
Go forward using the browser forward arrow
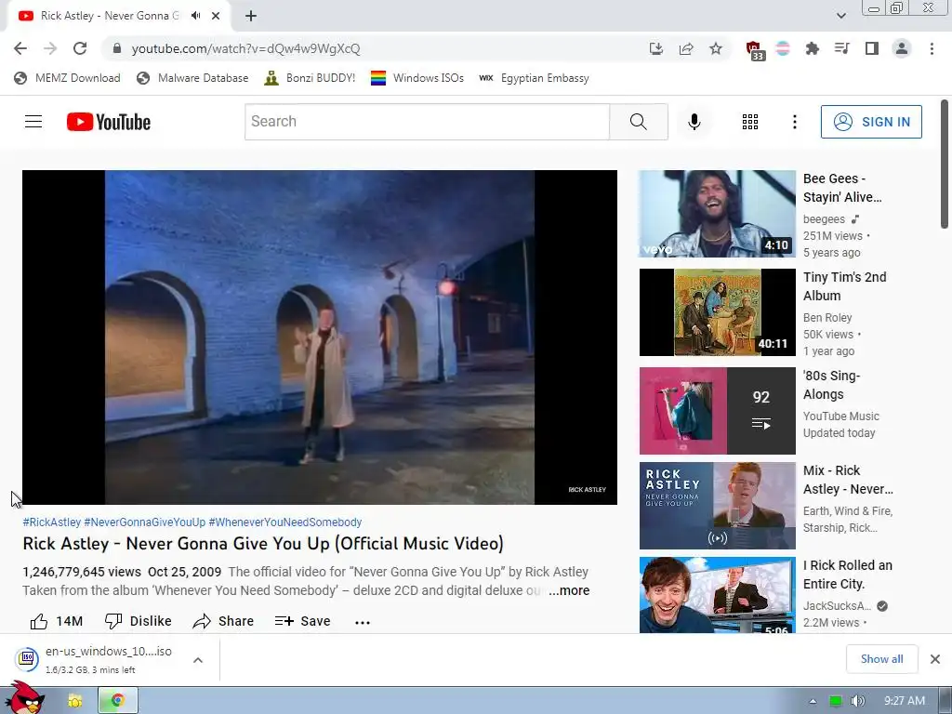(x=50, y=48)
